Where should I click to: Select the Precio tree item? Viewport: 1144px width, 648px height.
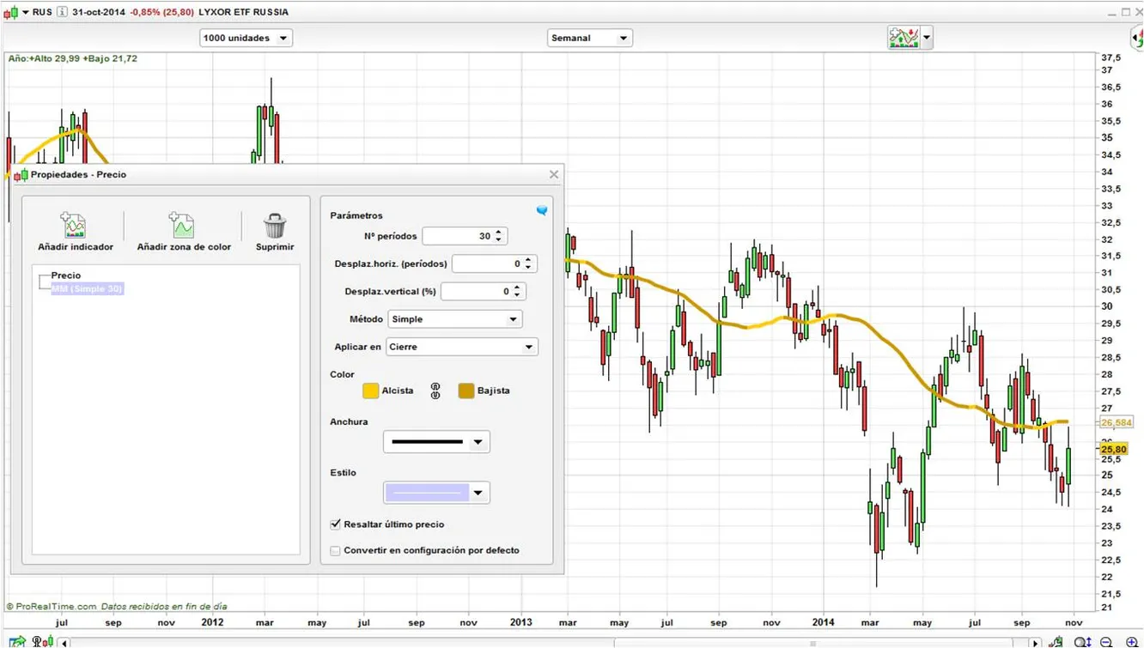click(x=66, y=276)
